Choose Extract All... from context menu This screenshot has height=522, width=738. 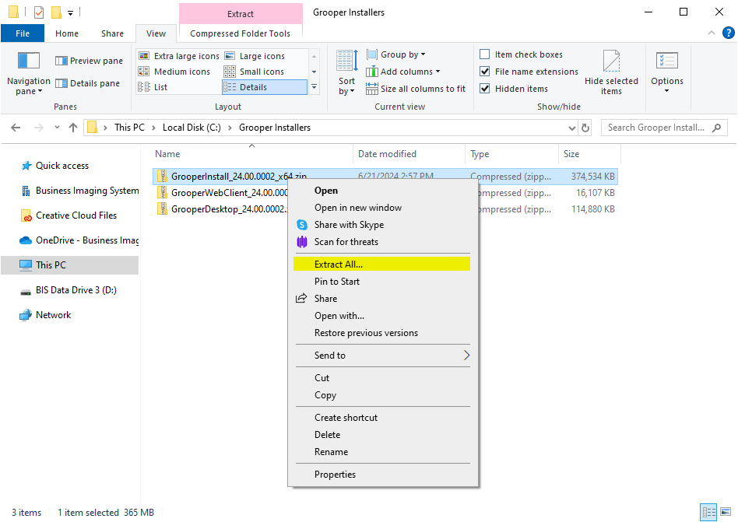(x=381, y=265)
